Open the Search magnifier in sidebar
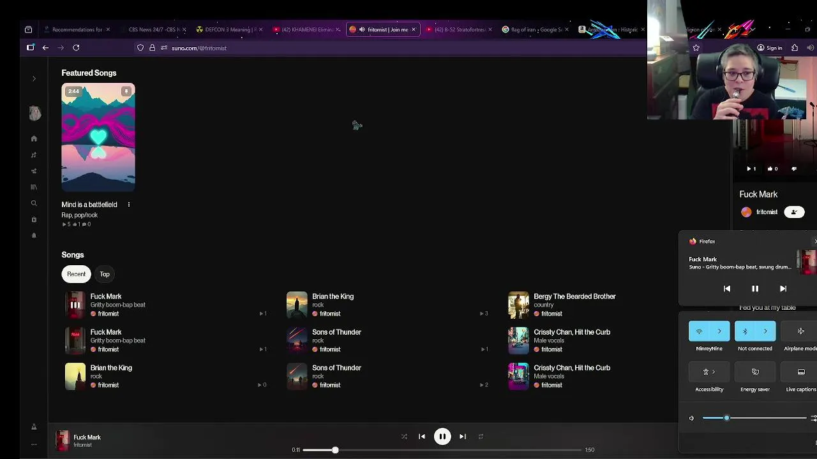 34,203
